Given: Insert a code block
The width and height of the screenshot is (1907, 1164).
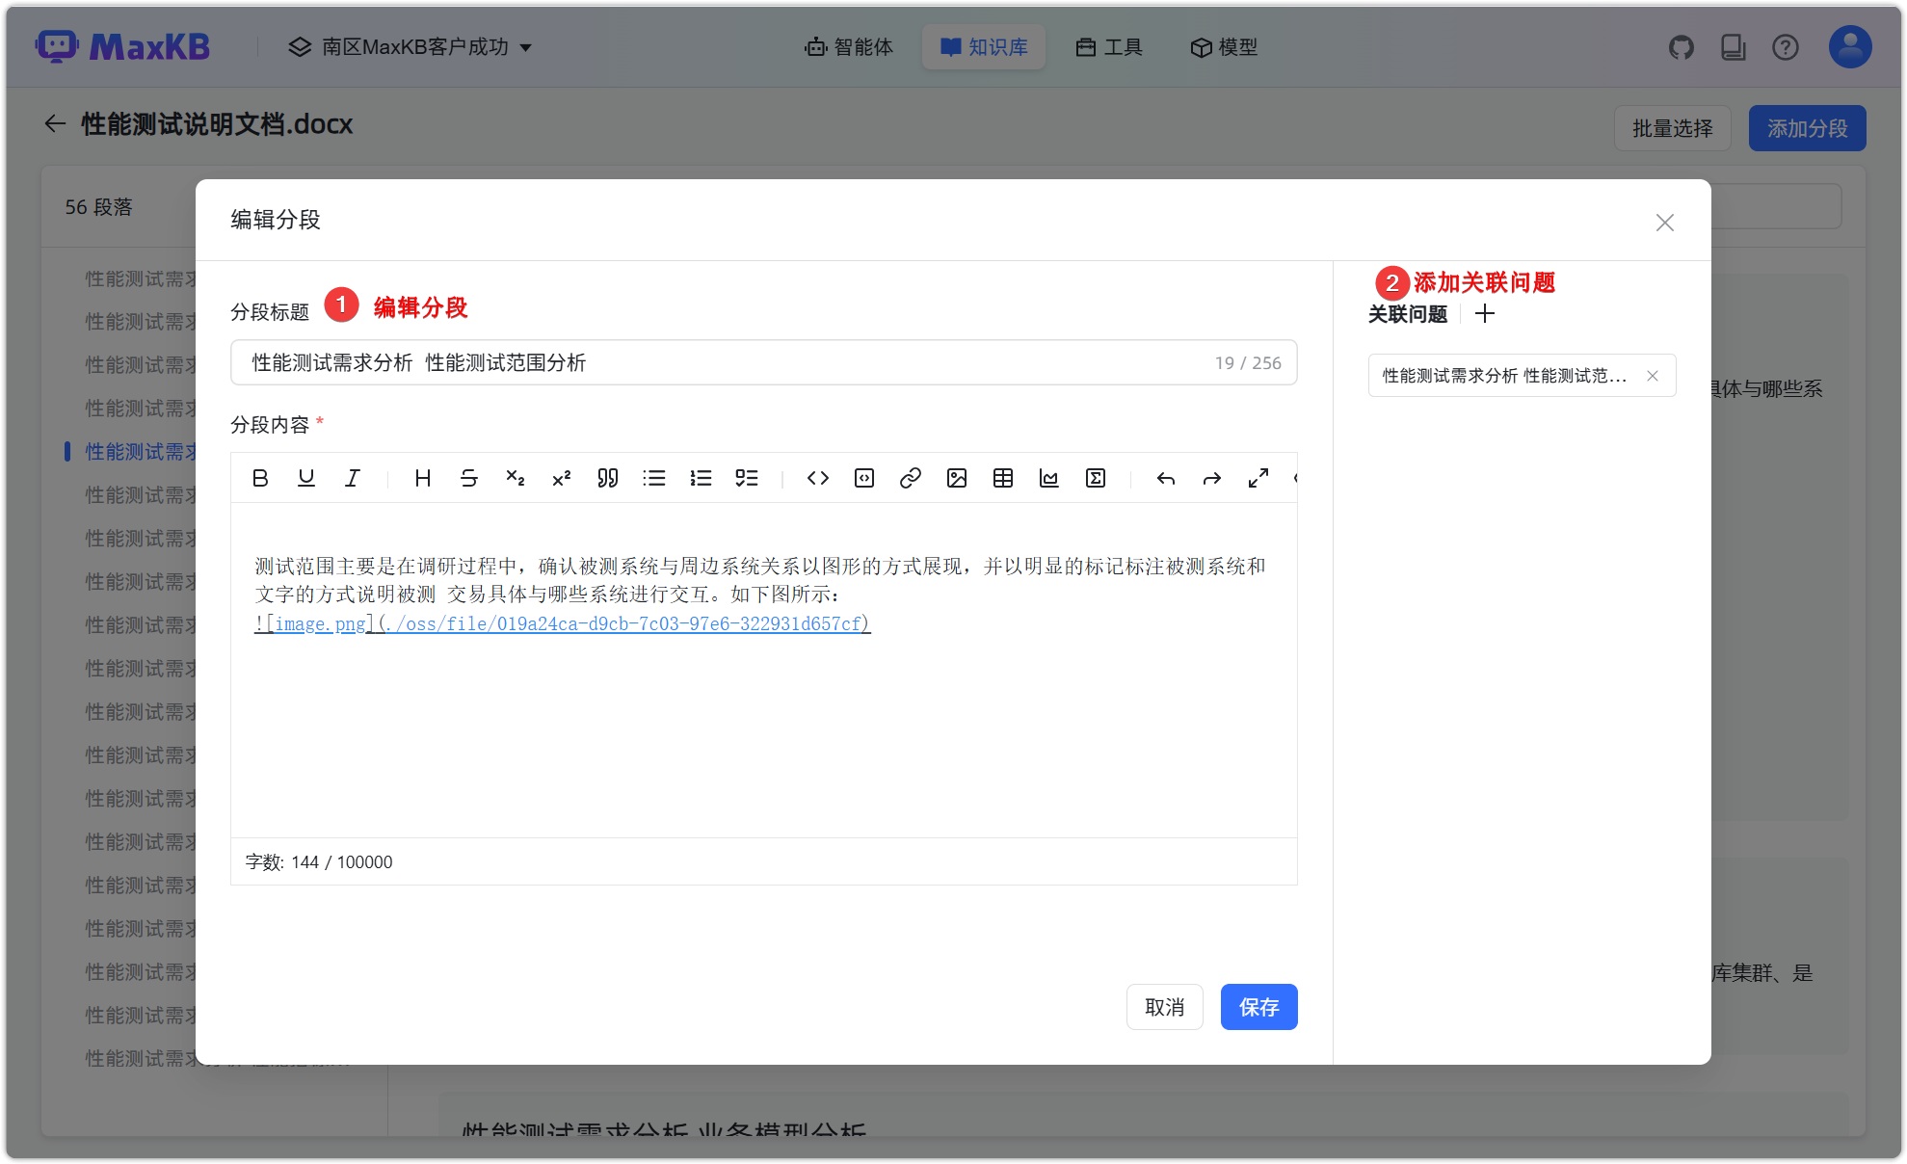Looking at the screenshot, I should 863,478.
